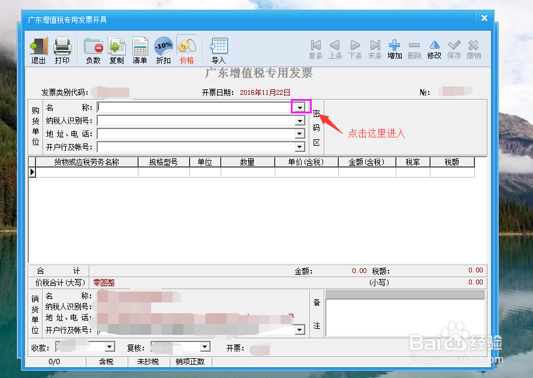The width and height of the screenshot is (533, 378).
Task: Click first row cell under 货物或应税劳务名称
Action: [x=87, y=172]
